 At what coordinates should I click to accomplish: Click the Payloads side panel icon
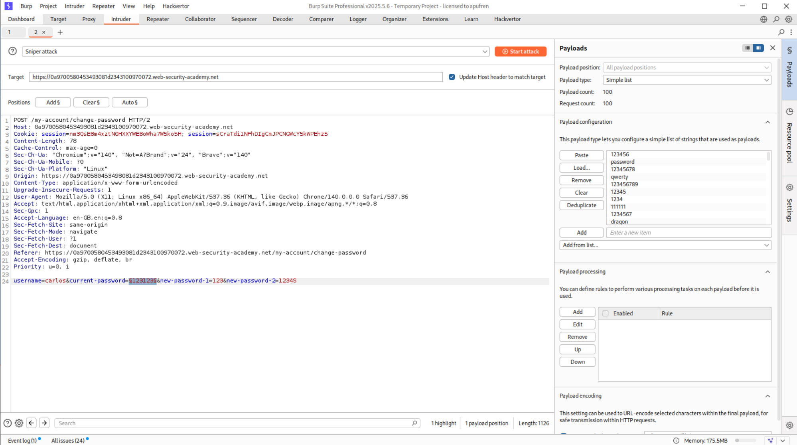click(x=789, y=50)
